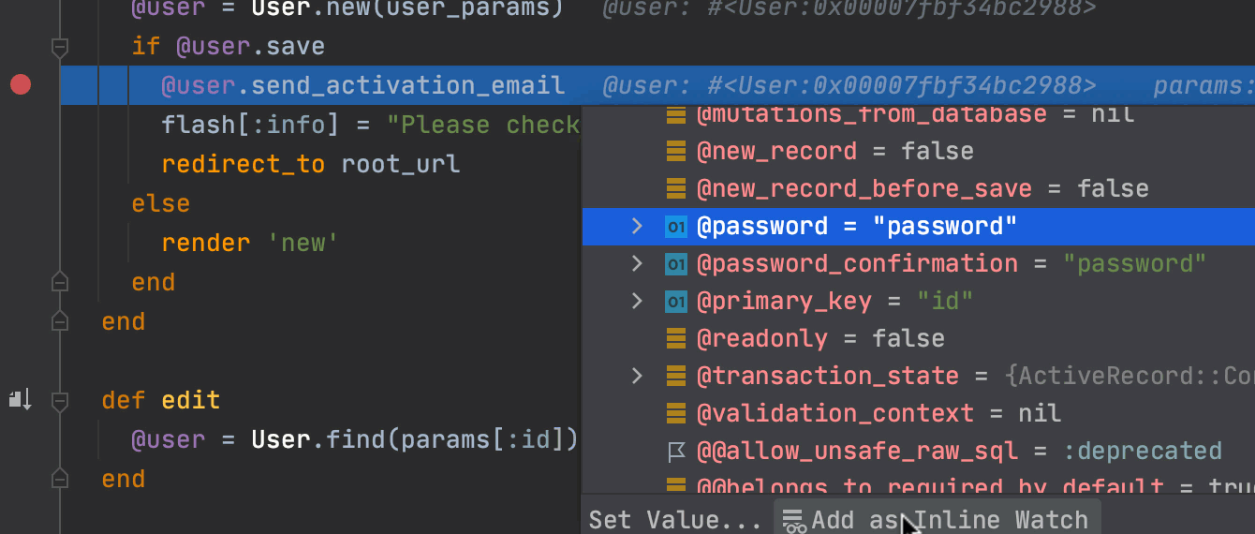Expand the @primary_key variable node
Viewport: 1255px width, 534px height.
click(x=637, y=301)
